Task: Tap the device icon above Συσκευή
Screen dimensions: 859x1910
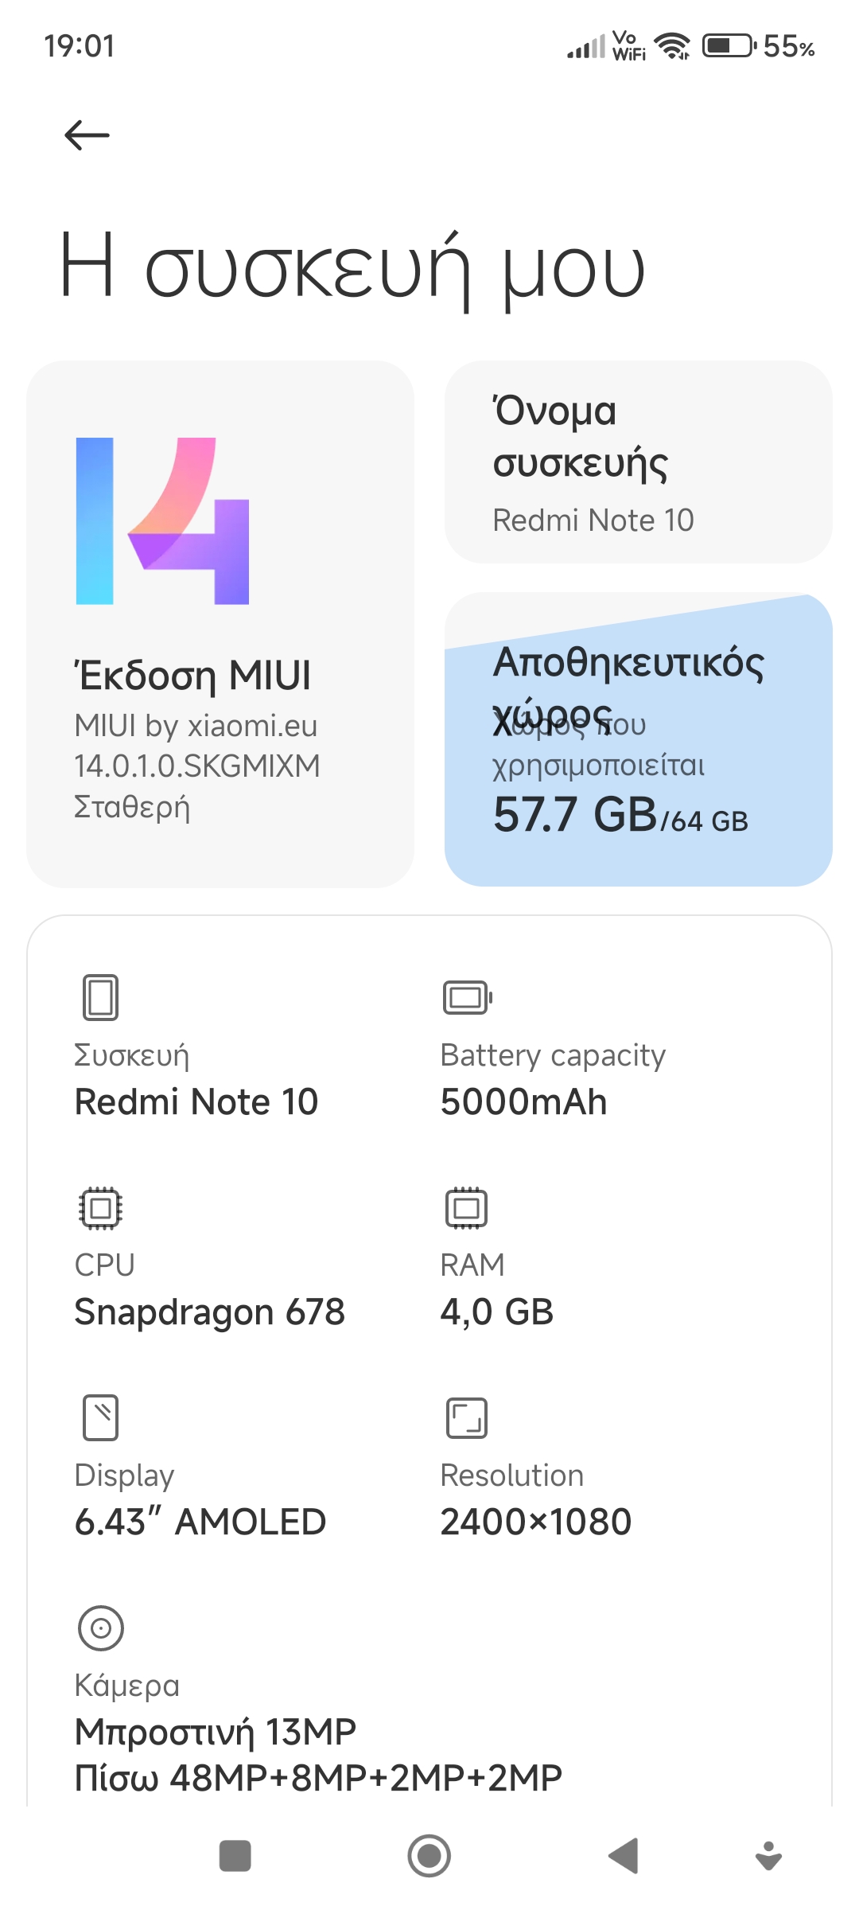Action: point(100,997)
